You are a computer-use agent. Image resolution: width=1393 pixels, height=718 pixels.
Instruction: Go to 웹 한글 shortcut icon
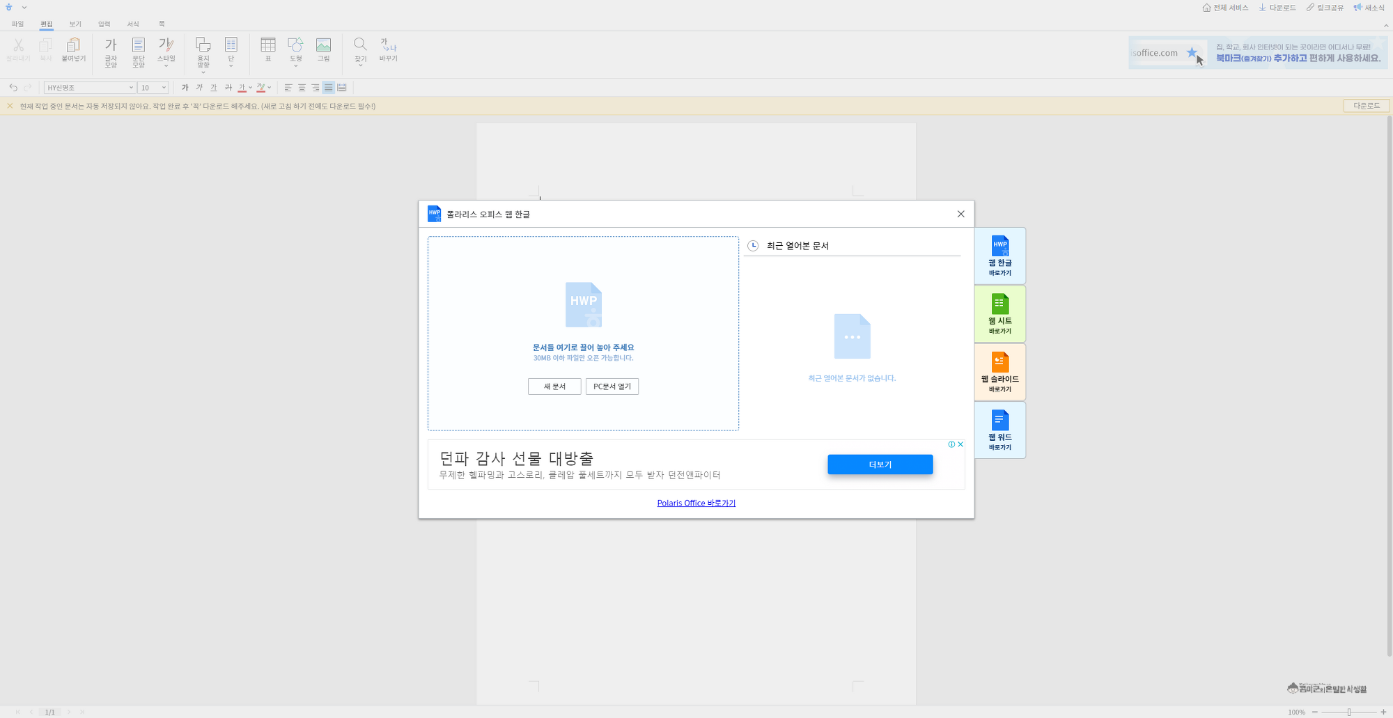coord(1000,245)
